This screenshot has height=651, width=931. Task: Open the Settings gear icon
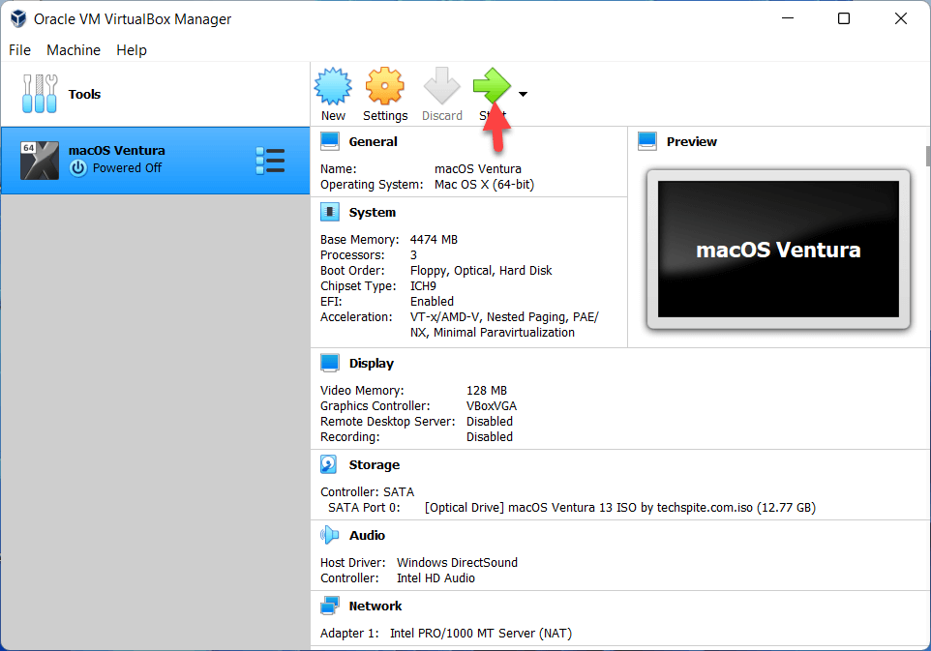coord(384,87)
